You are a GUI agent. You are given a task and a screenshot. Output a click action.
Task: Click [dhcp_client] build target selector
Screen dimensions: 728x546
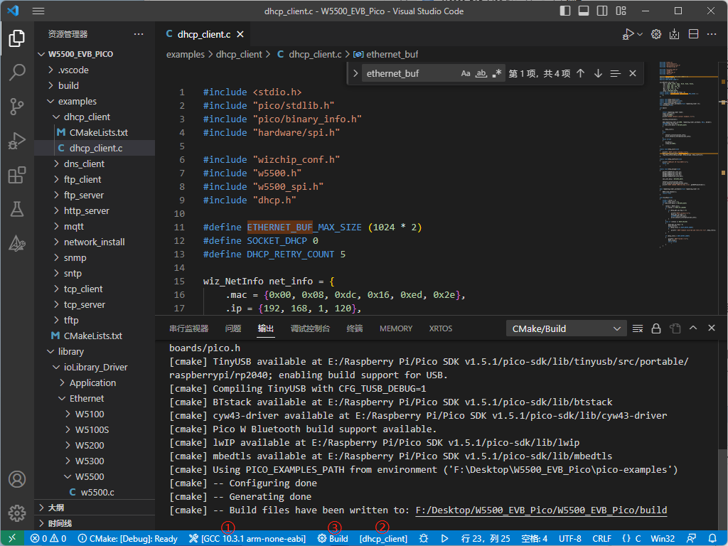[x=383, y=539]
